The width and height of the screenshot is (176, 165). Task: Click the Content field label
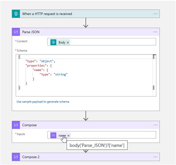[22, 41]
